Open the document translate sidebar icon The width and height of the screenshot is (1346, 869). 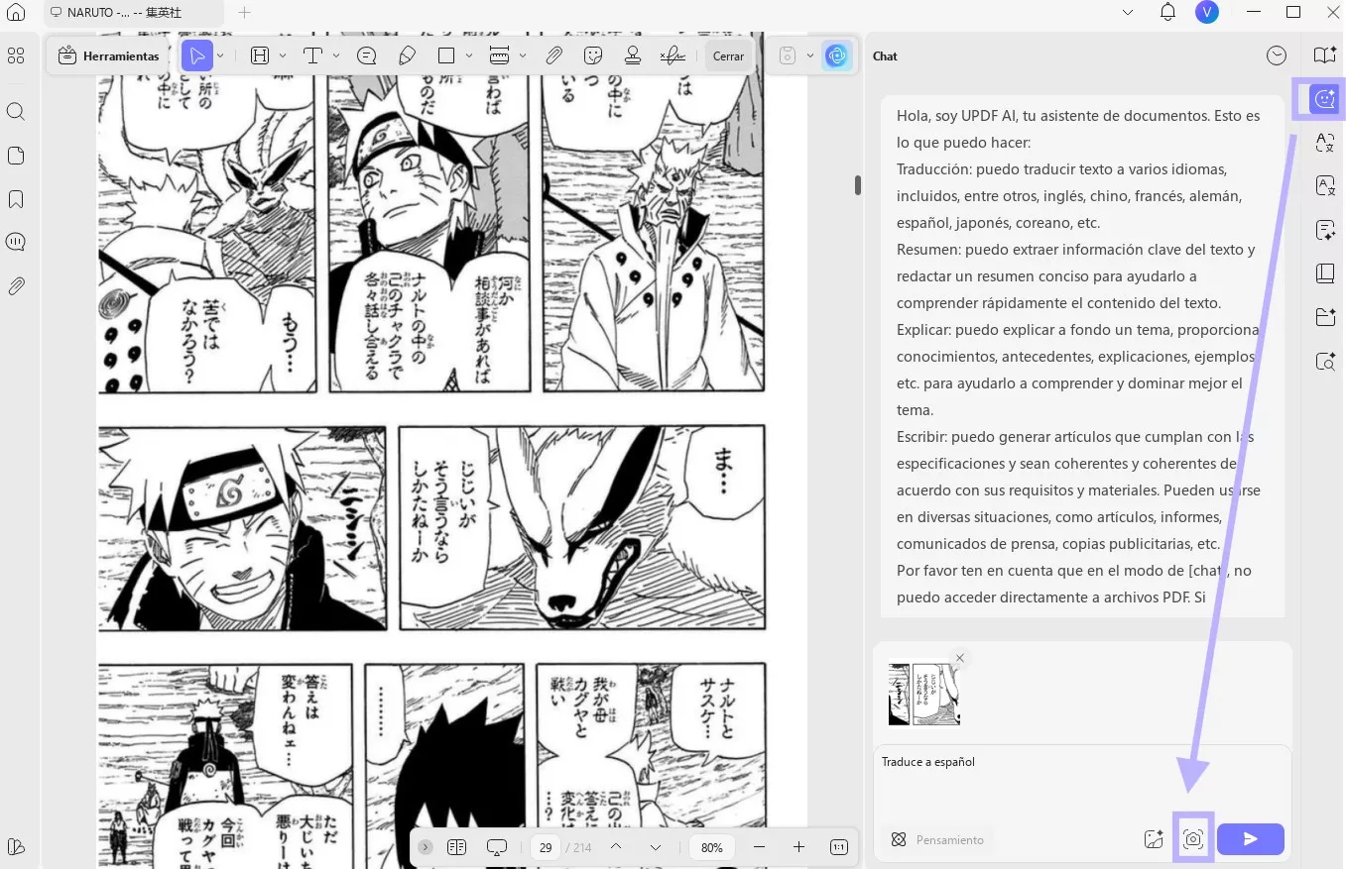(x=1325, y=185)
